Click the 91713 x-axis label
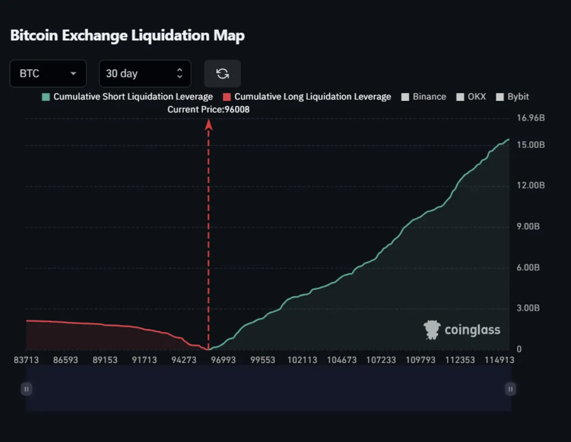Image resolution: width=571 pixels, height=442 pixels. tap(145, 360)
